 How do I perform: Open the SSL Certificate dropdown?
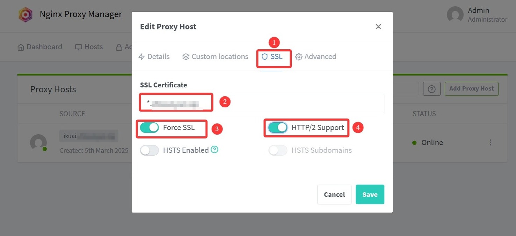click(x=262, y=103)
